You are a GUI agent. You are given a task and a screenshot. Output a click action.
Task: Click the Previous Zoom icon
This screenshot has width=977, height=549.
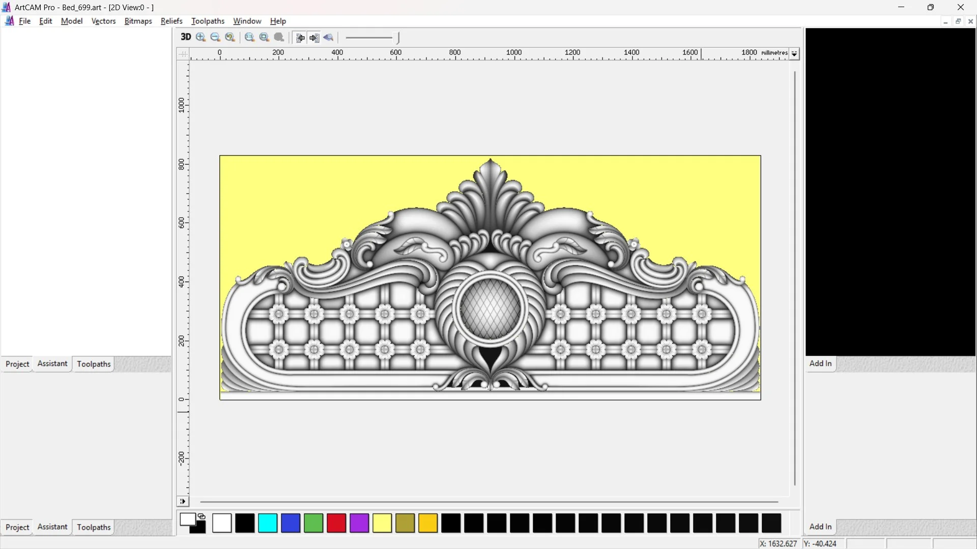[230, 37]
